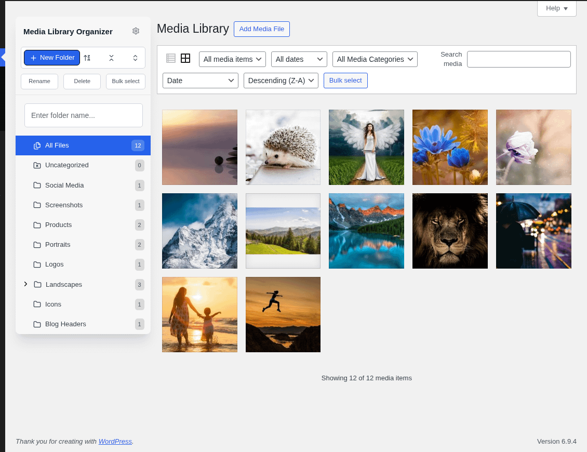Click the alphabetical sort icon in sidebar
587x452 pixels.
pyautogui.click(x=87, y=58)
